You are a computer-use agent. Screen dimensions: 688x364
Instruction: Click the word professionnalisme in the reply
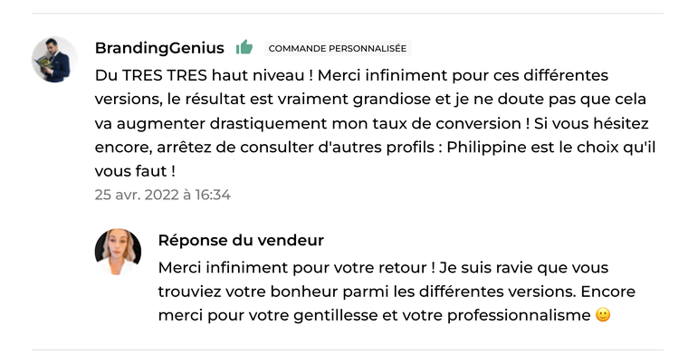519,316
